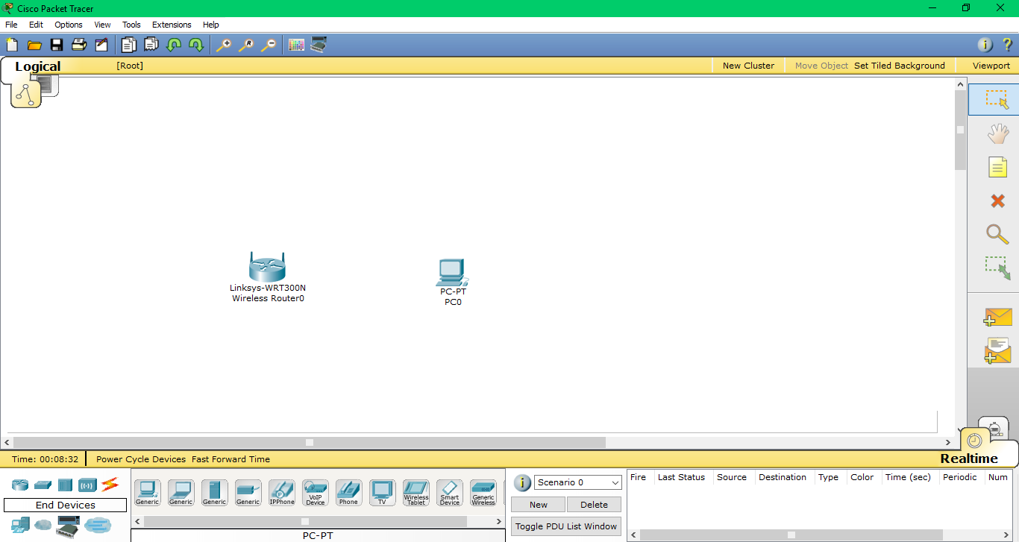Undo the last action

tap(174, 45)
